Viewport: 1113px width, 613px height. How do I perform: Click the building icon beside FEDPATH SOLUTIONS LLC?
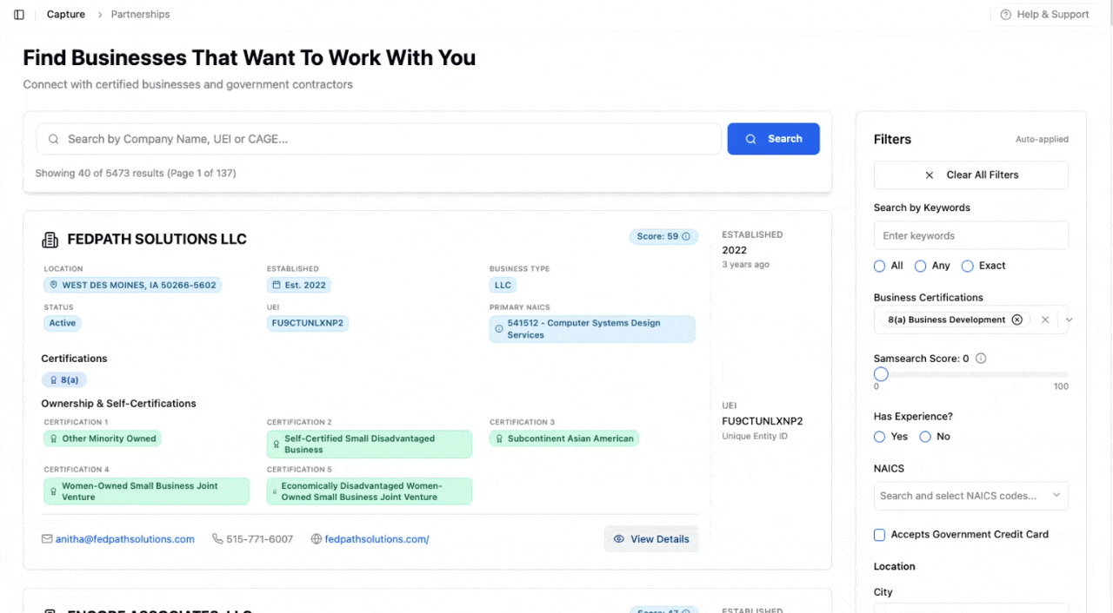[x=50, y=240]
